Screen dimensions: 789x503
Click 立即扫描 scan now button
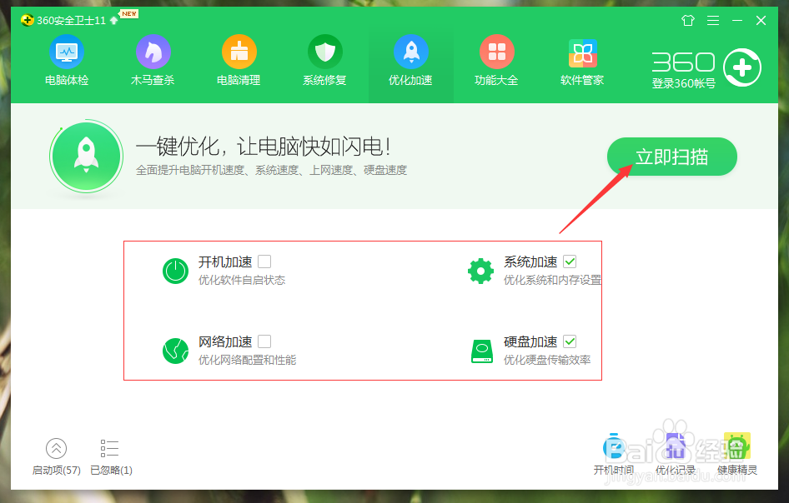click(x=671, y=157)
